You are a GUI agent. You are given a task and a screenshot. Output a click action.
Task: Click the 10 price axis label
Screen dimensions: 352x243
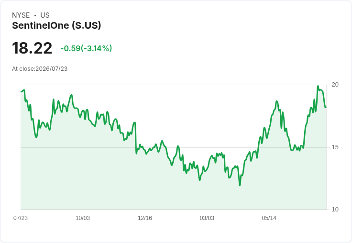(x=335, y=210)
